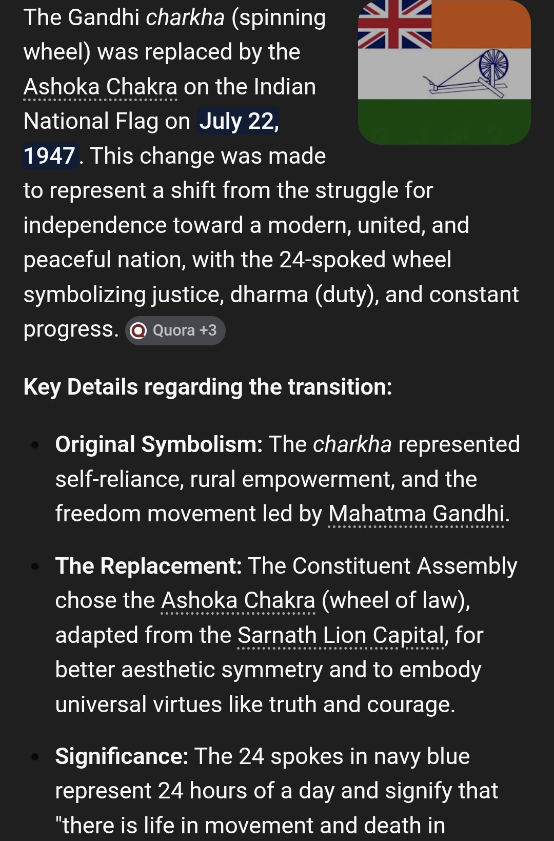Tap the Quora logo icon in source chip

tap(138, 331)
